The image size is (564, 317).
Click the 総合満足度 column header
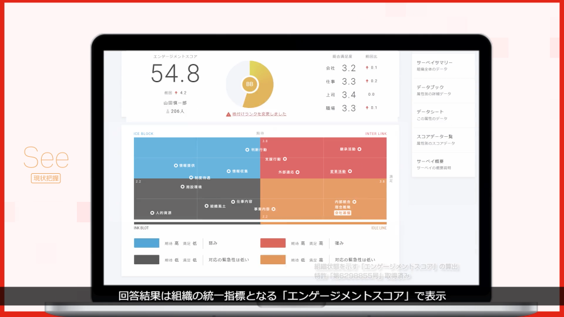pos(343,56)
